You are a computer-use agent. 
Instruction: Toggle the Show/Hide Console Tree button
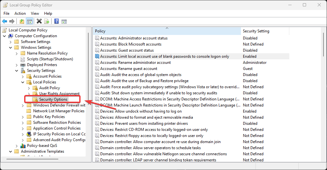(29, 21)
